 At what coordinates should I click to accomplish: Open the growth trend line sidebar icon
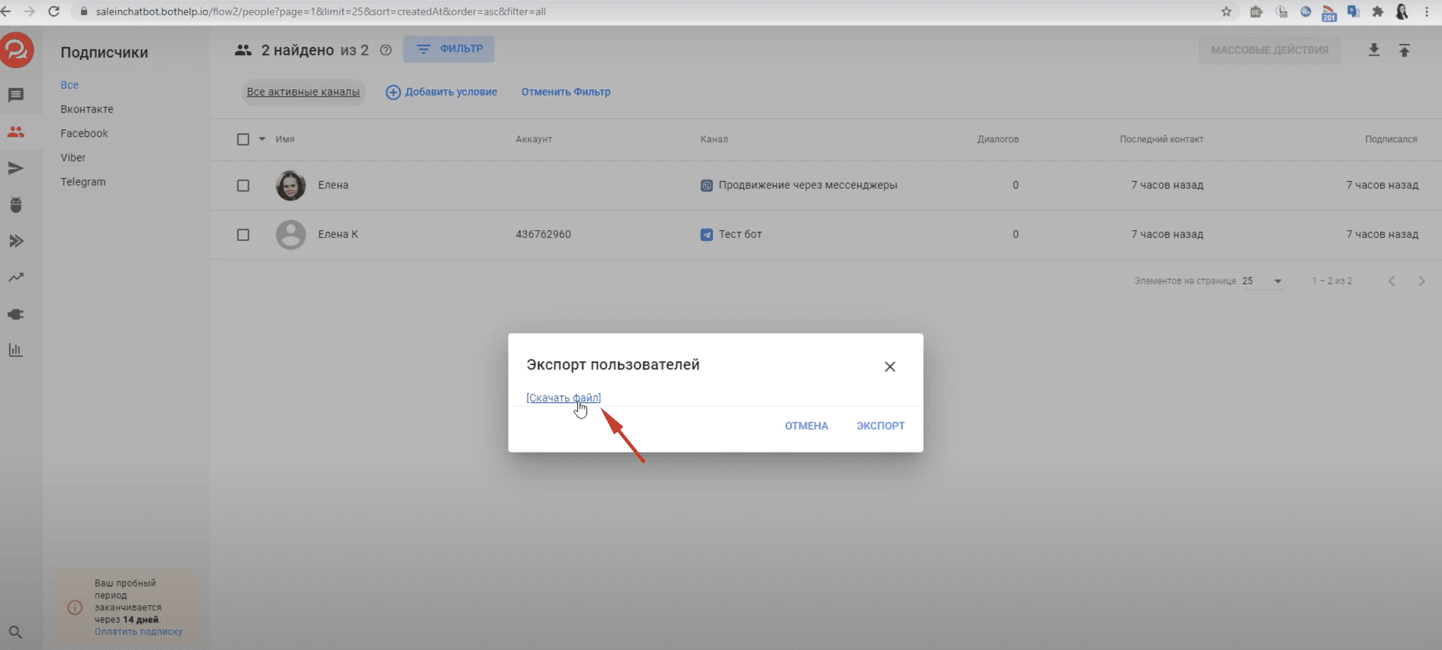[16, 277]
